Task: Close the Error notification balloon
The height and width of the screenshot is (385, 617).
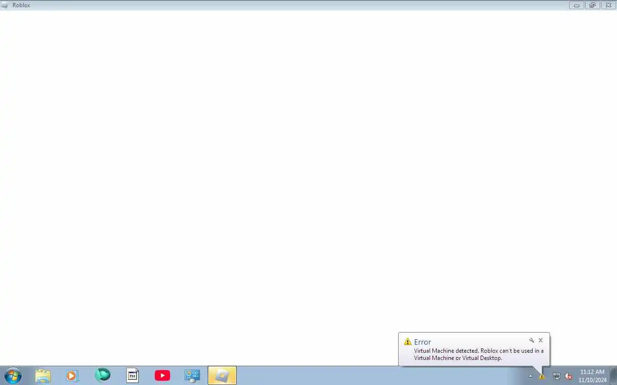Action: [x=540, y=340]
